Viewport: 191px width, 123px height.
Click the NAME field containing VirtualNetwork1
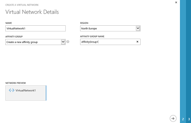point(36,28)
